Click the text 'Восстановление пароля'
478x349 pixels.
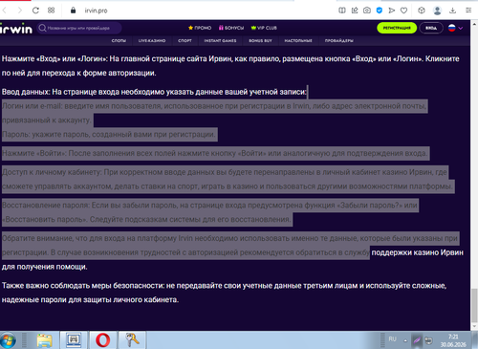pos(45,205)
